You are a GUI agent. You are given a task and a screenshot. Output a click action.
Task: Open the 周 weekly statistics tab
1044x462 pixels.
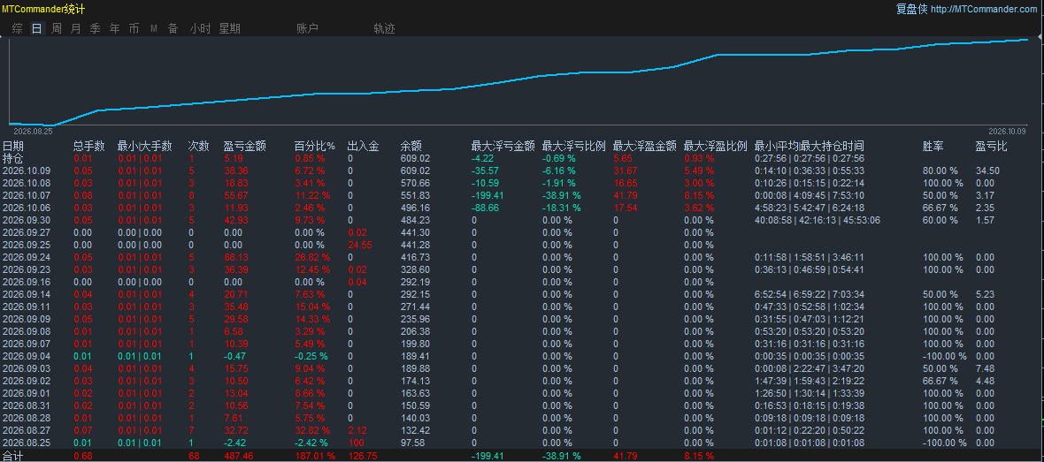point(57,28)
